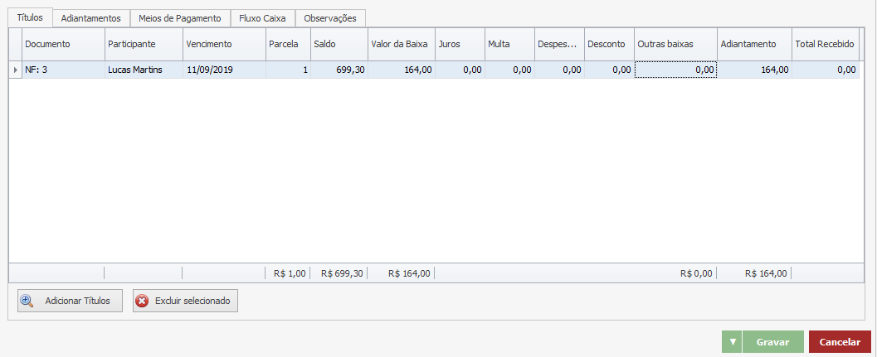Switch to the Adiantamentos tab
The width and height of the screenshot is (877, 357).
coord(91,18)
